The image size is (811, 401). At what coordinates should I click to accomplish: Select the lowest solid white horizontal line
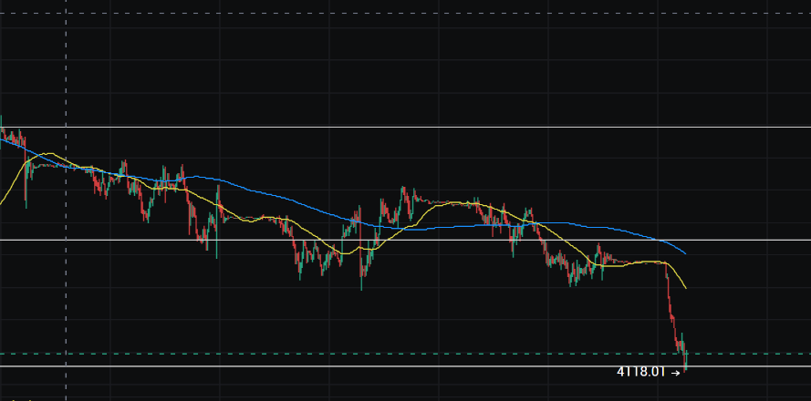[405, 366]
